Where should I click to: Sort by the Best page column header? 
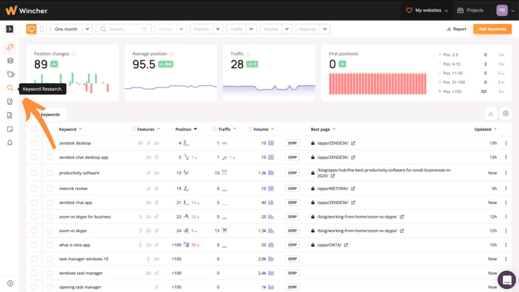[x=323, y=129]
